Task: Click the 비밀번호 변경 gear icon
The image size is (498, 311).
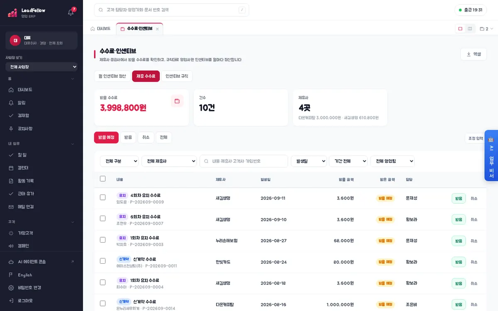Action: pos(11,288)
